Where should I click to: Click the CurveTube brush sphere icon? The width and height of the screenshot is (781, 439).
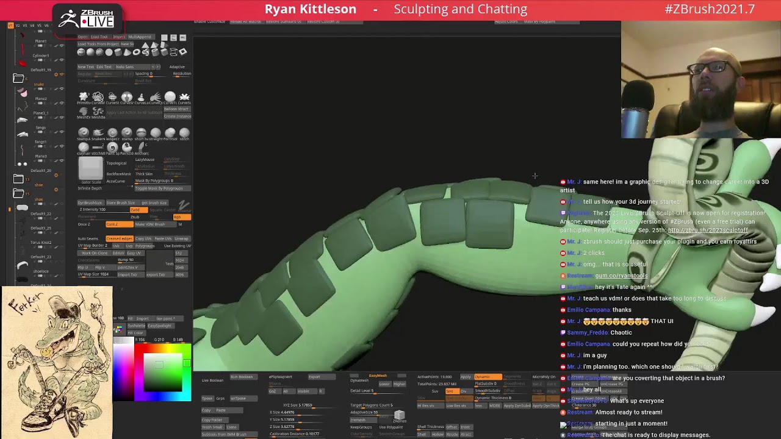[x=170, y=97]
